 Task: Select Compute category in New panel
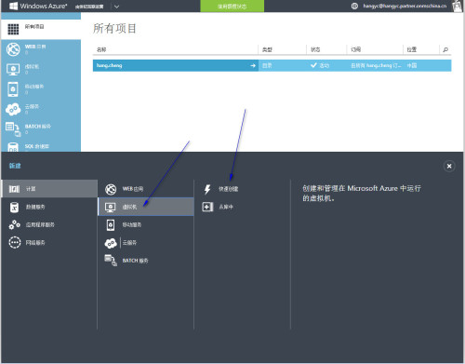point(49,189)
